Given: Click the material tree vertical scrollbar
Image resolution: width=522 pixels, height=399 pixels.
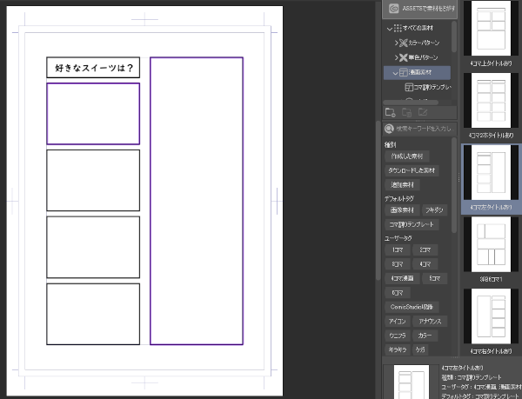Looking at the screenshot, I should click(454, 37).
